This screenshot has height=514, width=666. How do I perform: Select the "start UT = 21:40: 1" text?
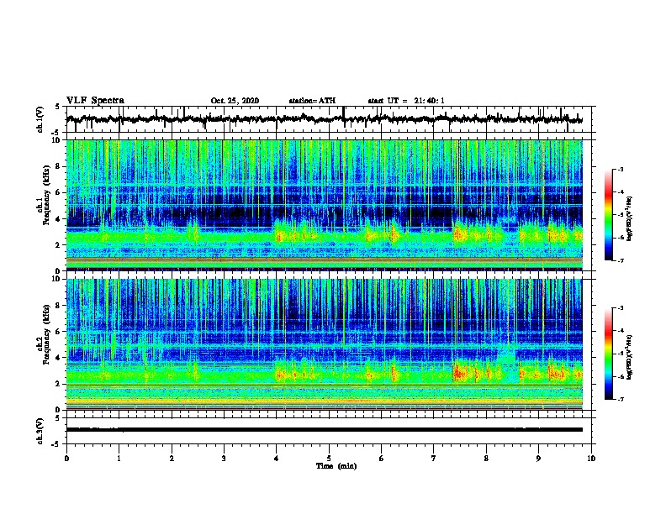click(406, 101)
